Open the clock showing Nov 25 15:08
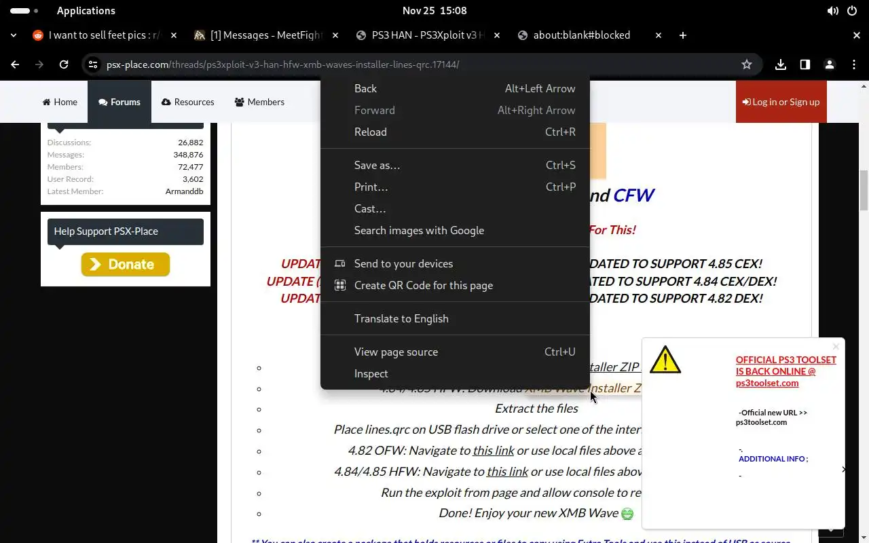 tap(434, 11)
